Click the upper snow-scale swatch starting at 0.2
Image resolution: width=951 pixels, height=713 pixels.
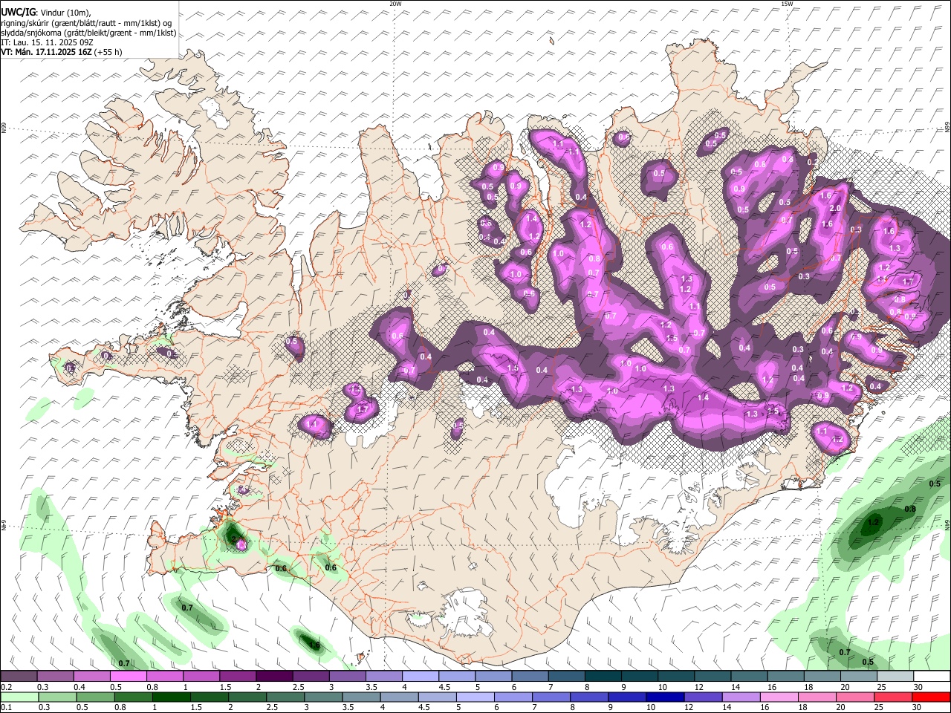pyautogui.click(x=19, y=677)
